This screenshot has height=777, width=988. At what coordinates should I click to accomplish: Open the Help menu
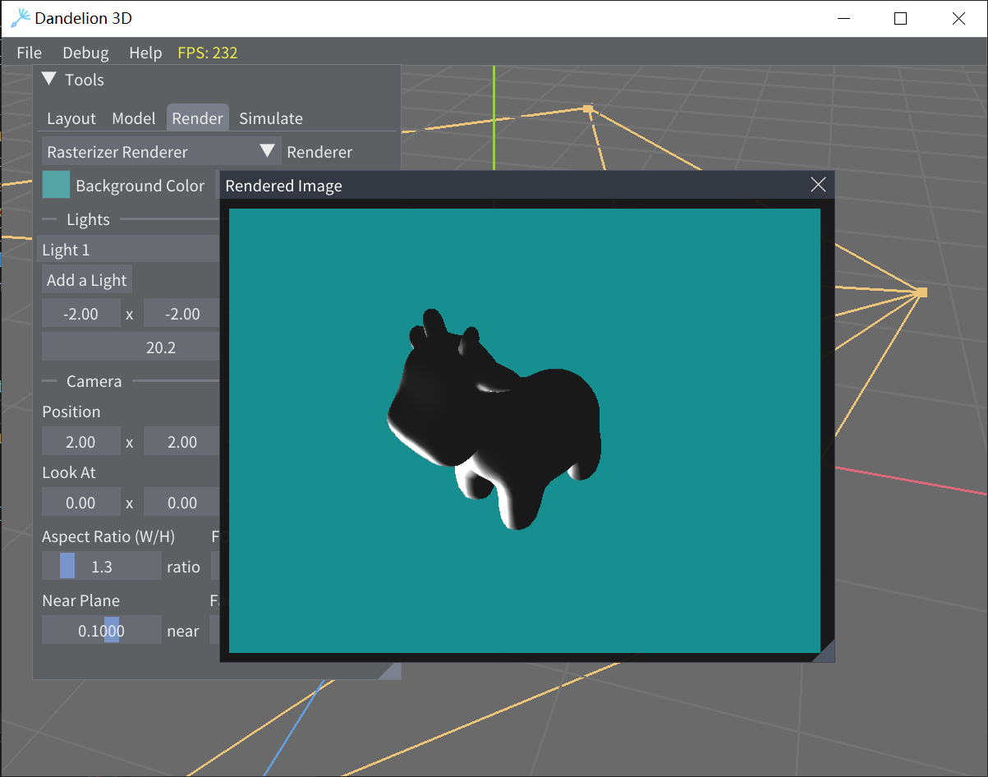point(145,53)
